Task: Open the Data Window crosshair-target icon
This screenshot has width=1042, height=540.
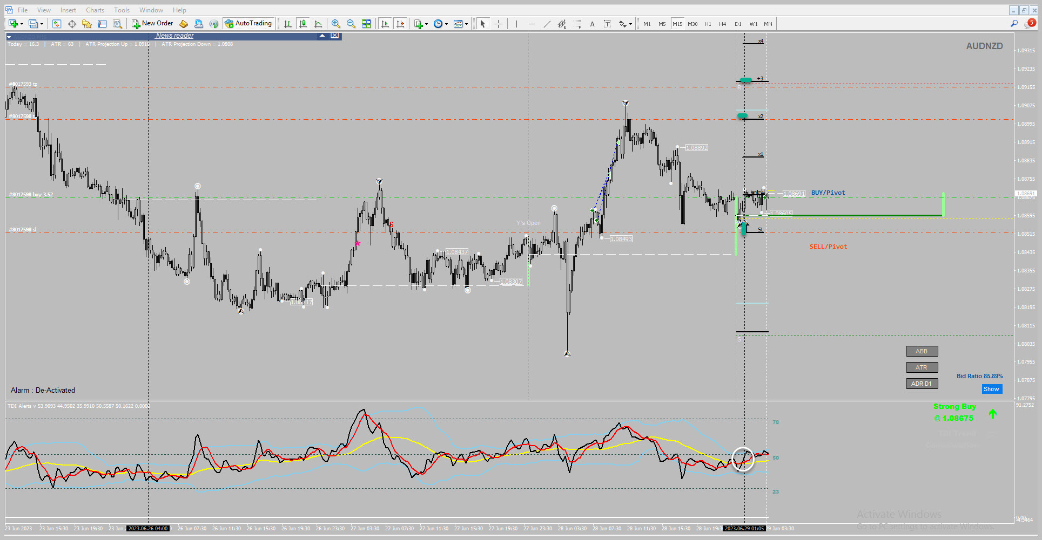Action: 72,24
